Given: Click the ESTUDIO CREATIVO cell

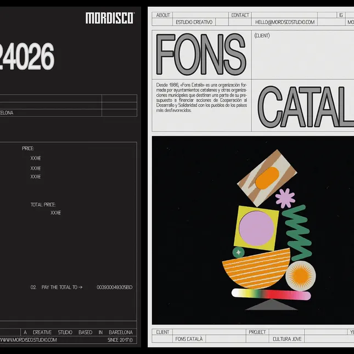Looking at the screenshot, I should 194,22.
